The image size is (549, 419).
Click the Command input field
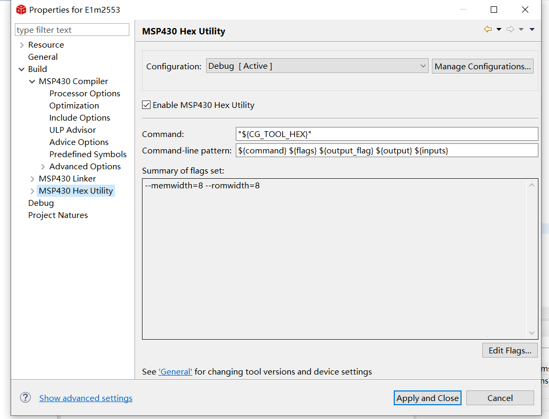(x=387, y=134)
